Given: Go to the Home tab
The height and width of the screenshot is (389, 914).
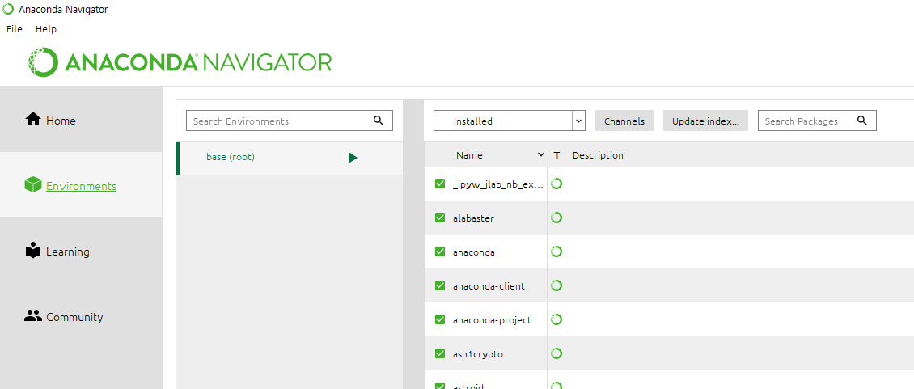Looking at the screenshot, I should 81,119.
